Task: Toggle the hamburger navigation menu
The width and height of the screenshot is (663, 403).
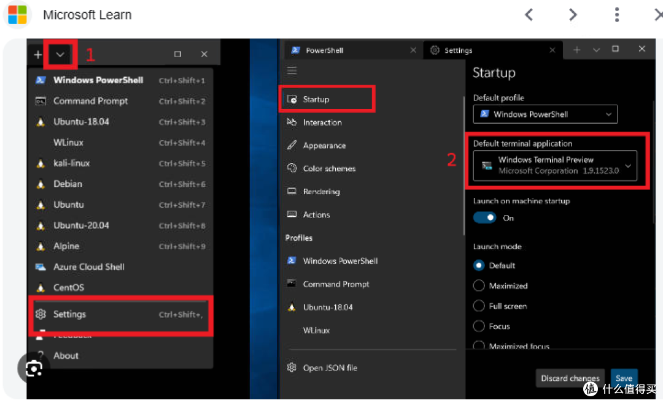Action: coord(292,70)
